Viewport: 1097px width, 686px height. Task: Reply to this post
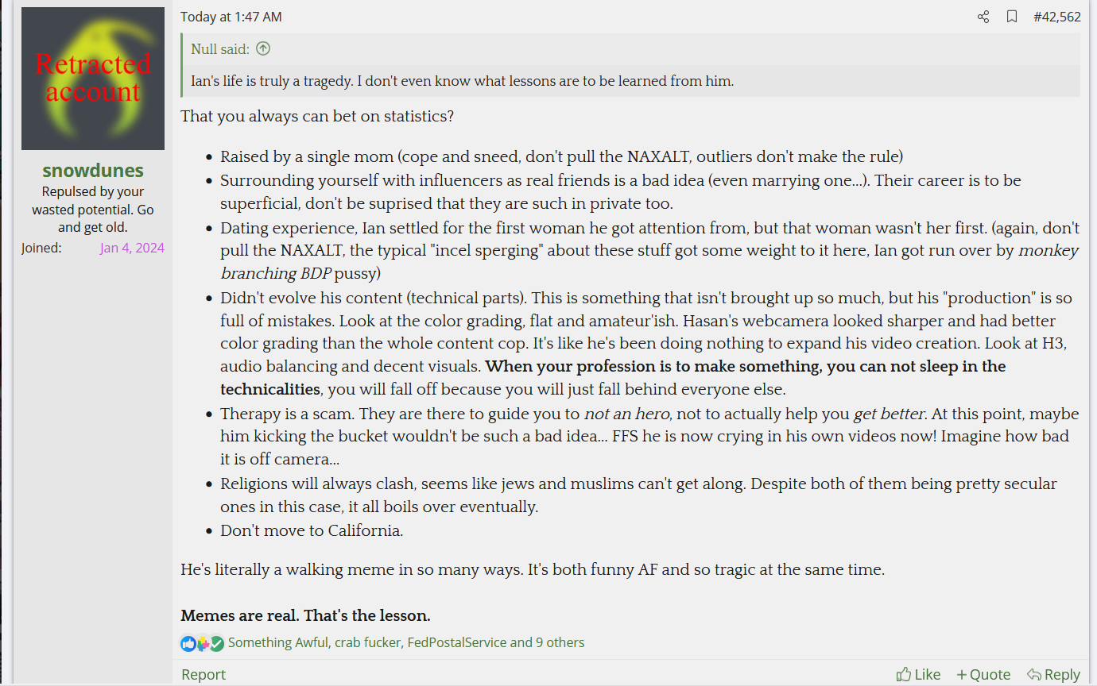click(1053, 674)
